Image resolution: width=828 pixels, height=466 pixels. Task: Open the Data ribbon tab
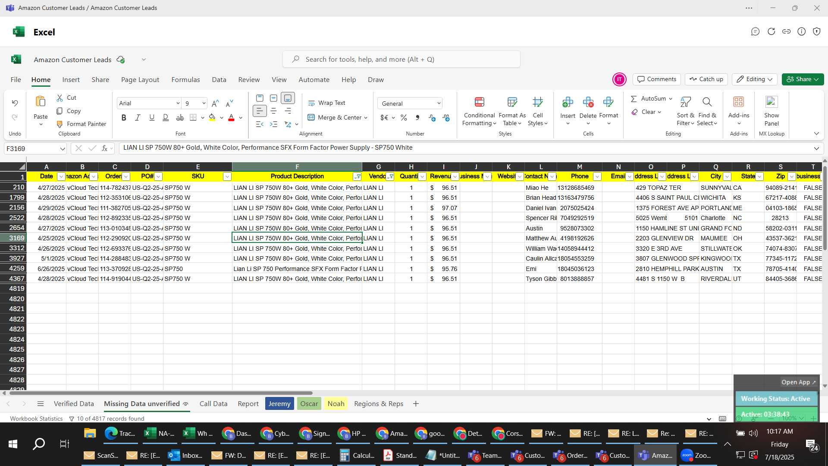[219, 80]
